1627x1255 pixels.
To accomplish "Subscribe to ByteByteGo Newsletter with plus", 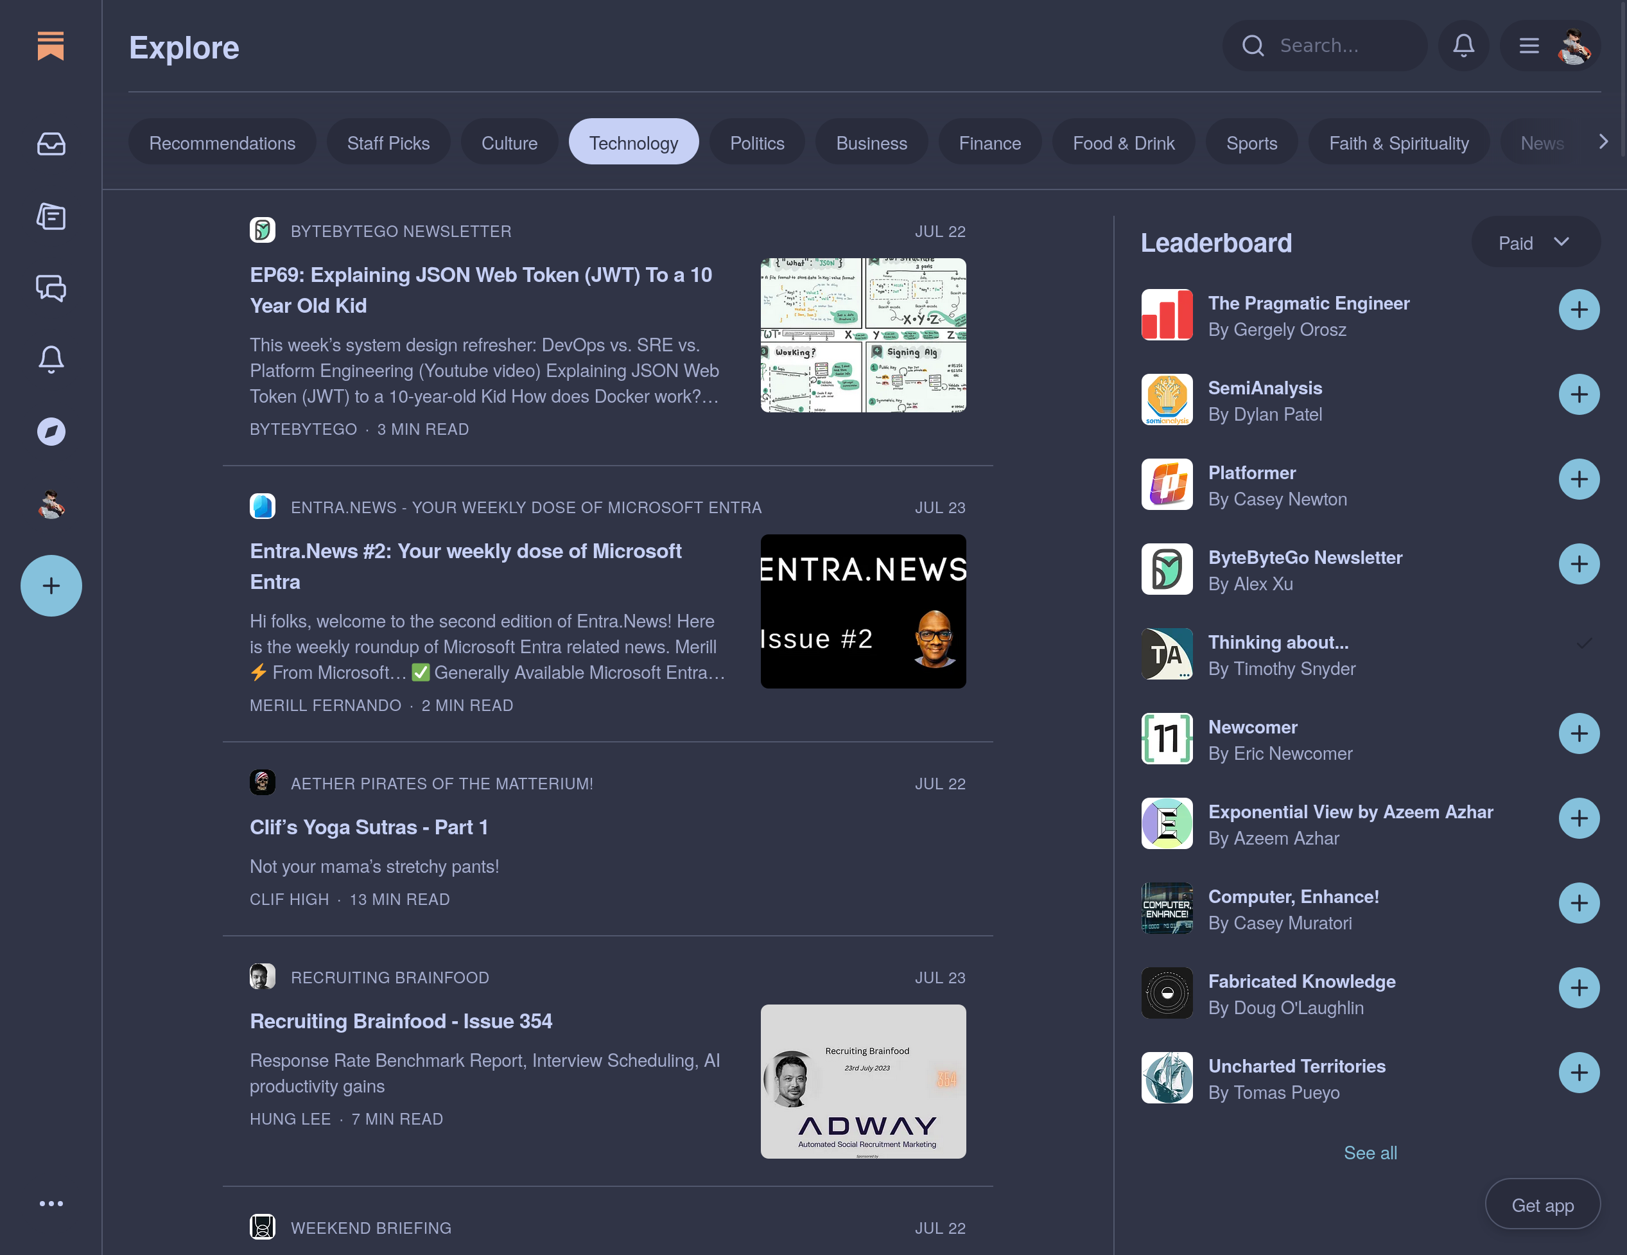I will (1579, 564).
